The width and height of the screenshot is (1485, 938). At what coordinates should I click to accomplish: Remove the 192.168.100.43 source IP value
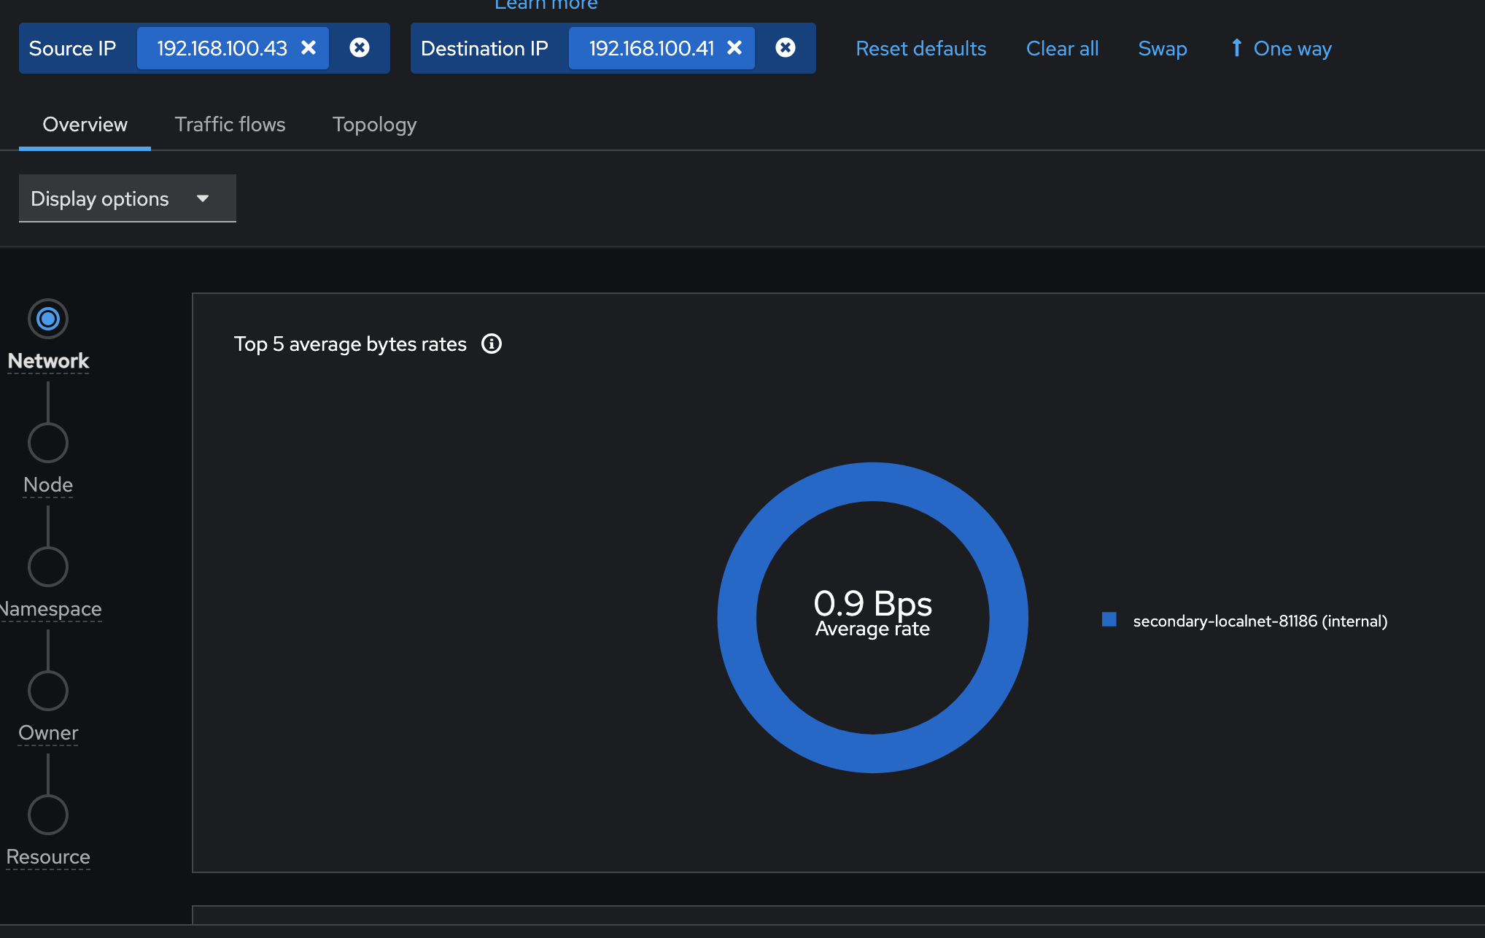tap(309, 48)
